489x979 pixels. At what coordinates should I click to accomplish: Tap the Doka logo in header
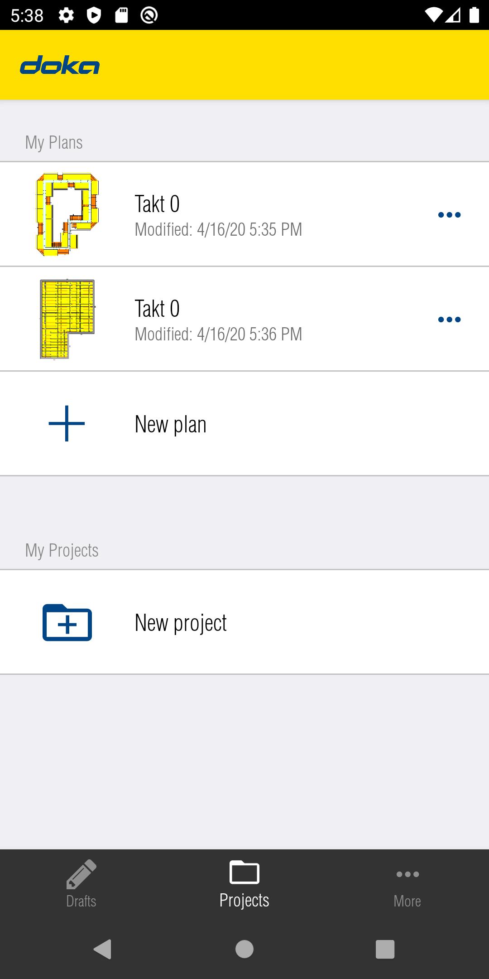[60, 65]
